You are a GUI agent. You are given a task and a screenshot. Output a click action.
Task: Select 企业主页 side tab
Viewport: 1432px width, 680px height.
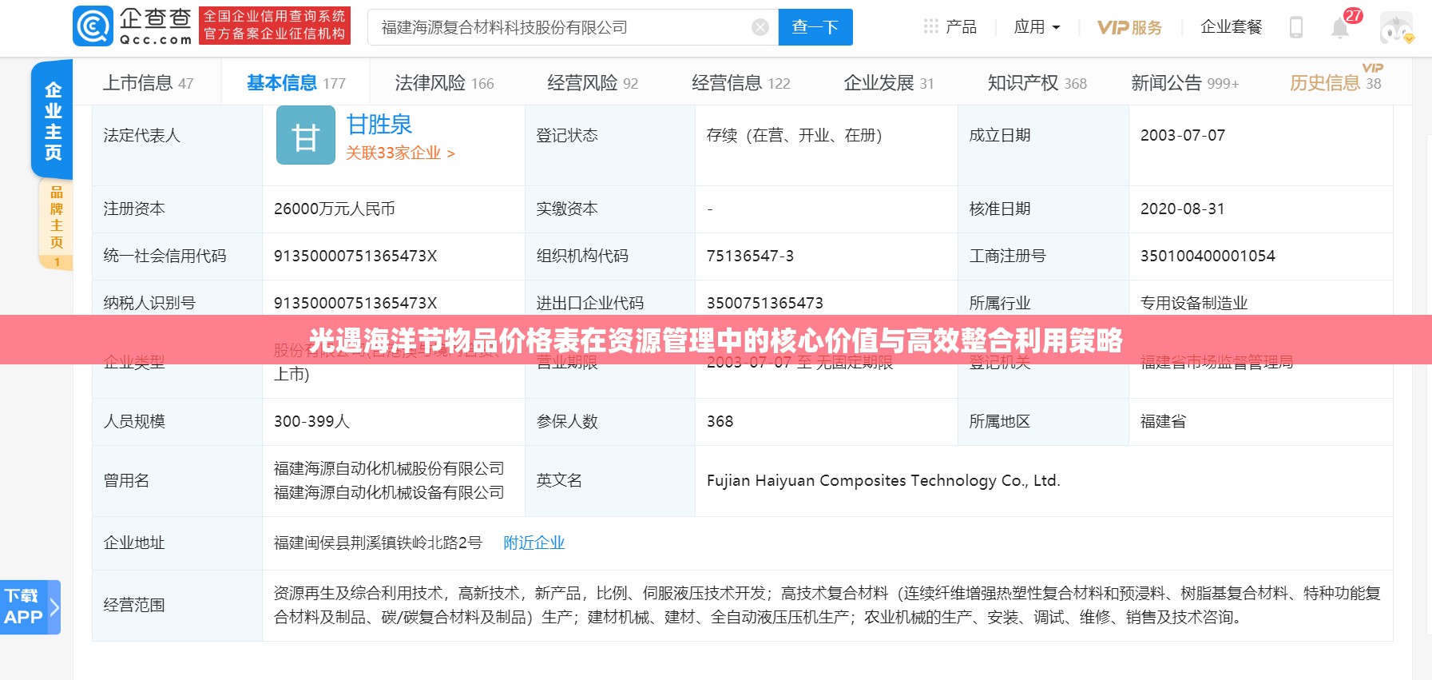point(53,120)
